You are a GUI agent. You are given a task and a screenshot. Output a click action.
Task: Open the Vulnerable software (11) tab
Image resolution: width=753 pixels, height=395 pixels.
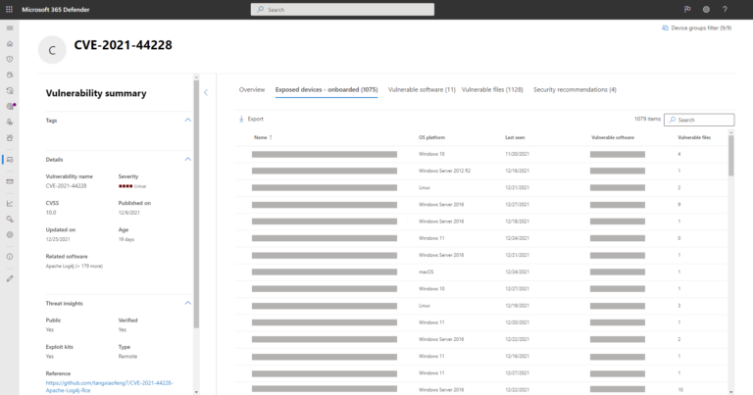[422, 89]
